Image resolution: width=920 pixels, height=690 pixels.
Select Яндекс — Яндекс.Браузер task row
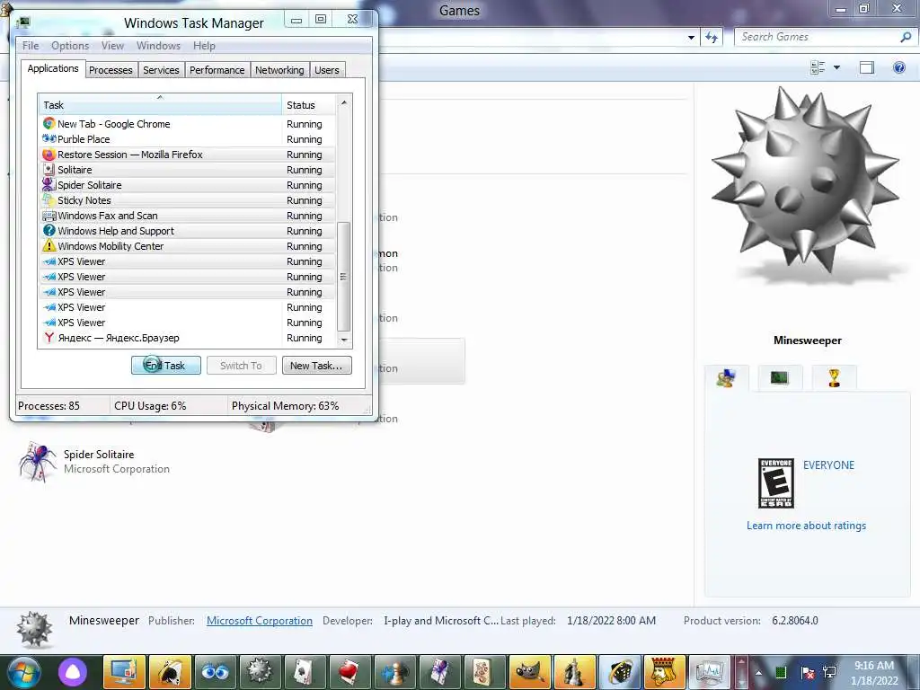(x=187, y=338)
